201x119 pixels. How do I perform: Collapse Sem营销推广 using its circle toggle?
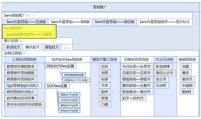coord(33,15)
